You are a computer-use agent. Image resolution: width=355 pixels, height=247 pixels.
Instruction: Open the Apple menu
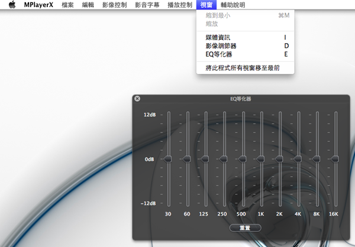12,5
